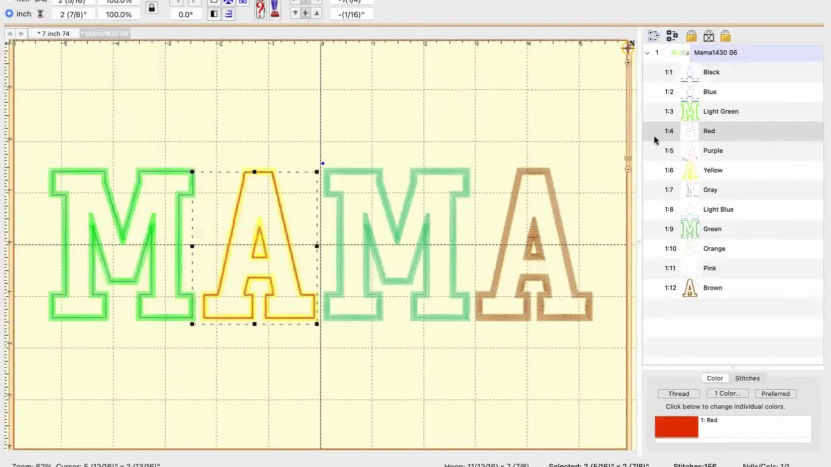Screen dimensions: 831x467
Task: Click the blue and red stamp icon
Action: pyautogui.click(x=275, y=10)
